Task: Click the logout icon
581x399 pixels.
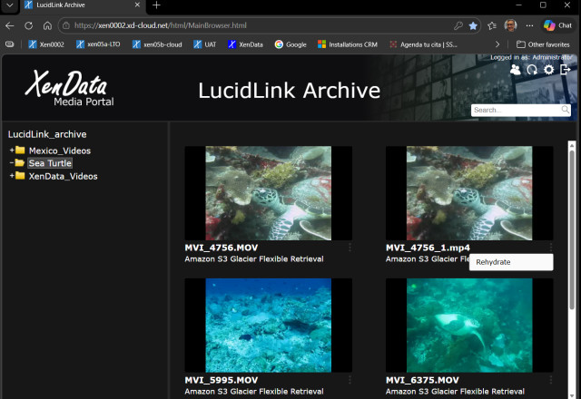Action: (x=565, y=70)
